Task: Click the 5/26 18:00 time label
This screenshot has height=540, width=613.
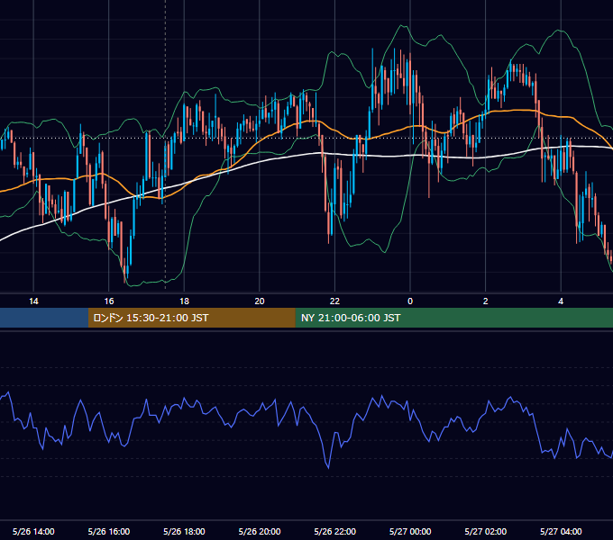Action: 184,531
